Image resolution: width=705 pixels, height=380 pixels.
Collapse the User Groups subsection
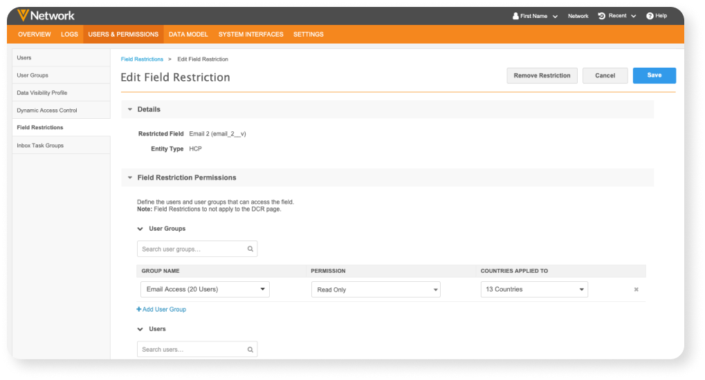point(140,229)
